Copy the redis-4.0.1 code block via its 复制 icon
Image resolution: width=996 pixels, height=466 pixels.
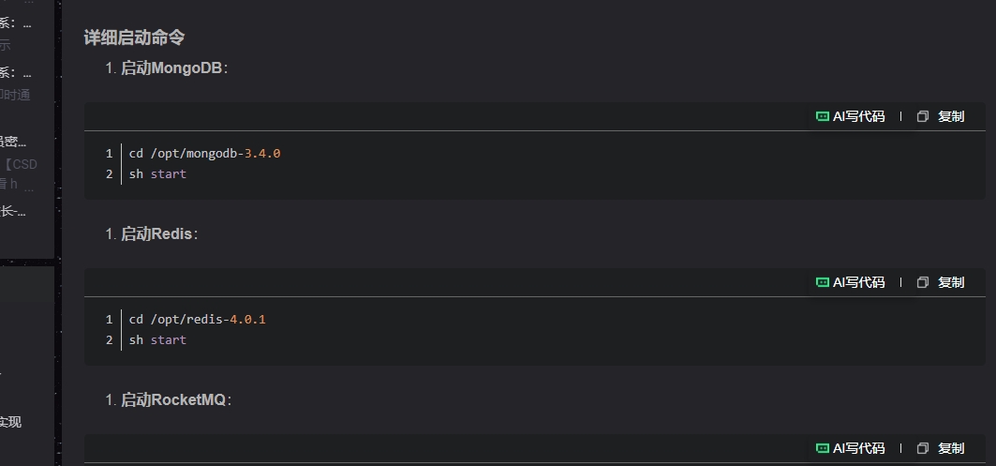(923, 282)
